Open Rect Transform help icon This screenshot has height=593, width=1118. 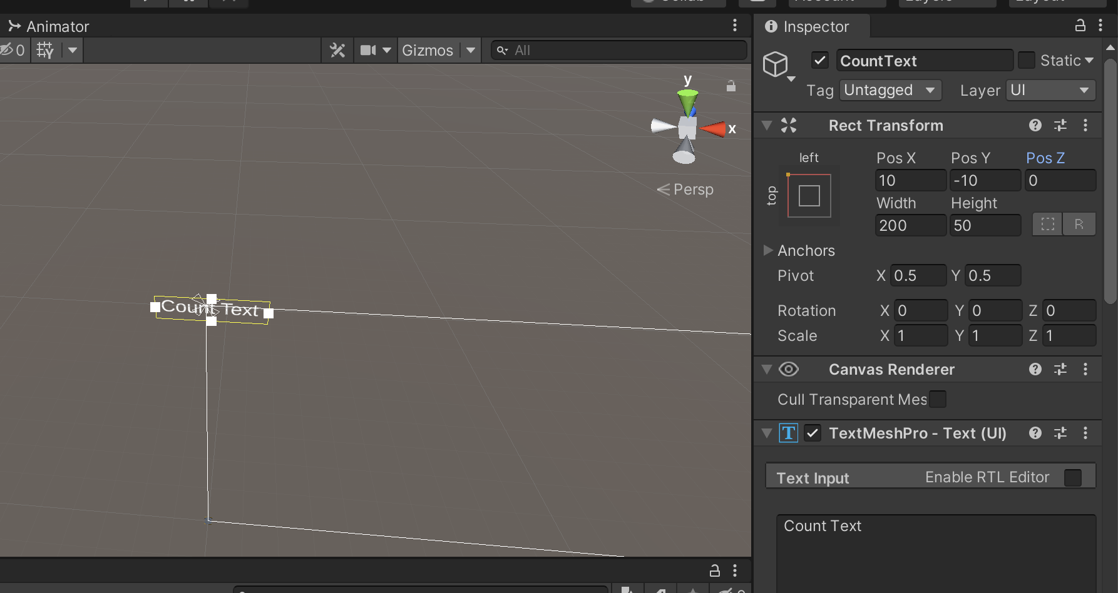[x=1035, y=125]
